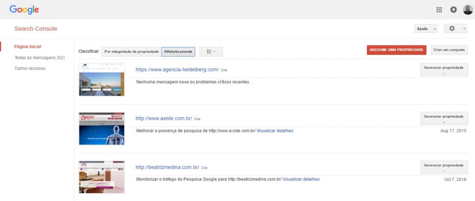Click Nenhuma mensagem nova message text
Image resolution: width=475 pixels, height=201 pixels.
click(x=193, y=82)
